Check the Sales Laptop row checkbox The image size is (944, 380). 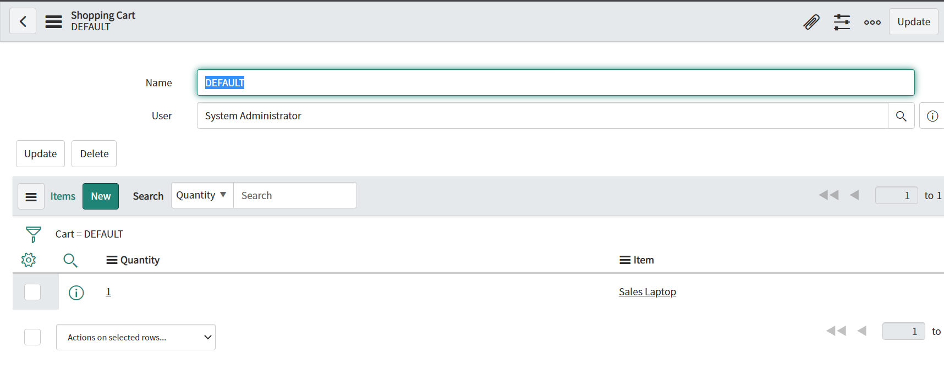click(32, 292)
